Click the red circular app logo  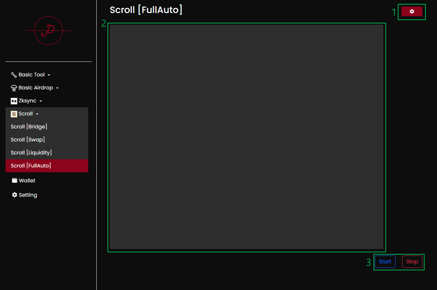(49, 31)
